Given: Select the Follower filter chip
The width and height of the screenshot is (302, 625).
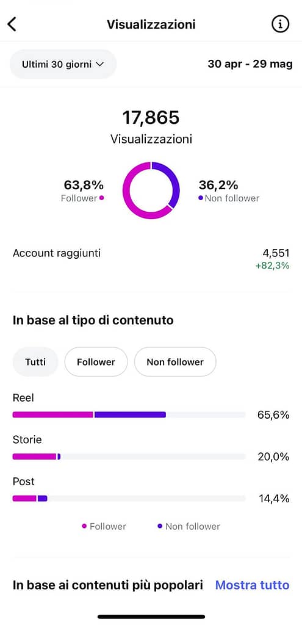Looking at the screenshot, I should (96, 362).
